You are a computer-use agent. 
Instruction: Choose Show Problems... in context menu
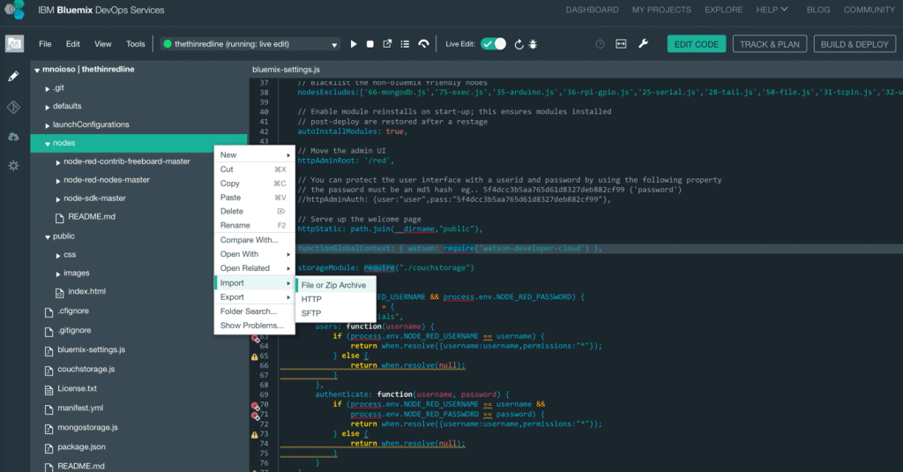(255, 325)
